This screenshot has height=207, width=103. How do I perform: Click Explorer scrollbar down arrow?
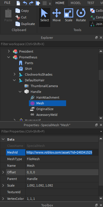pyautogui.click(x=101, y=118)
